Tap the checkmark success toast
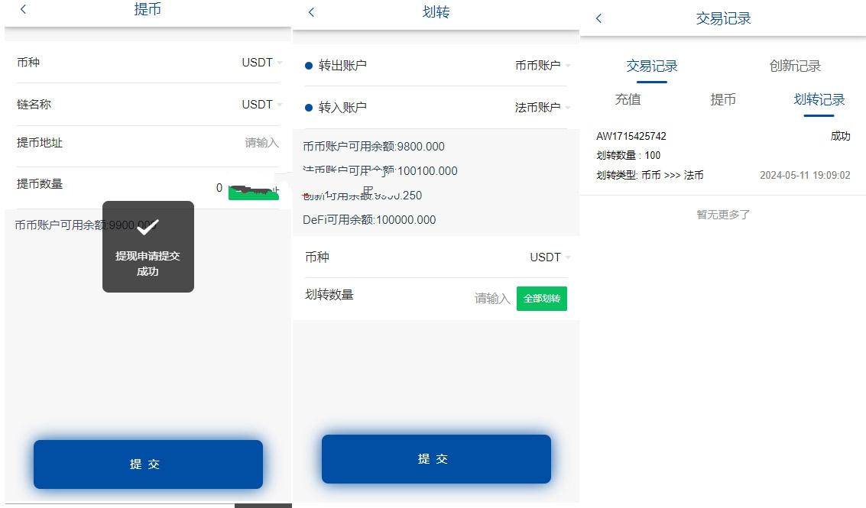Screen dimensions: 866x508 (x=148, y=247)
